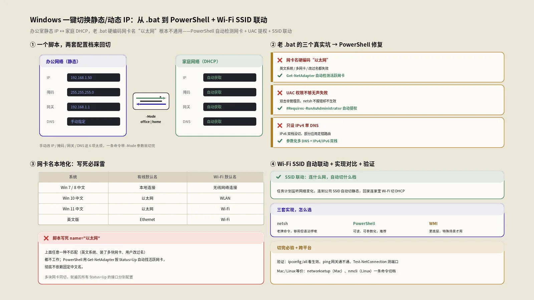
Task: Click the home network DNS 自动获取 field
Action: [x=230, y=122]
